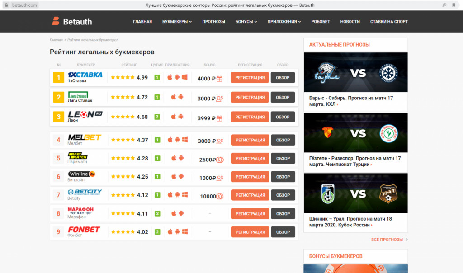The height and width of the screenshot is (273, 463).
Task: Click the Android icon in the Melbet row
Action: pyautogui.click(x=177, y=140)
